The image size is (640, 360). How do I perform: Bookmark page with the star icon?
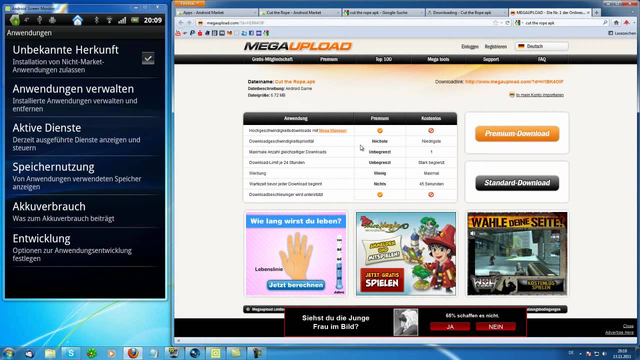click(x=495, y=22)
